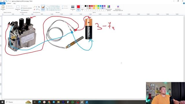This screenshot has width=185, height=104.
Task: Expand the shapes gallery more arrow
Action: (61, 10)
